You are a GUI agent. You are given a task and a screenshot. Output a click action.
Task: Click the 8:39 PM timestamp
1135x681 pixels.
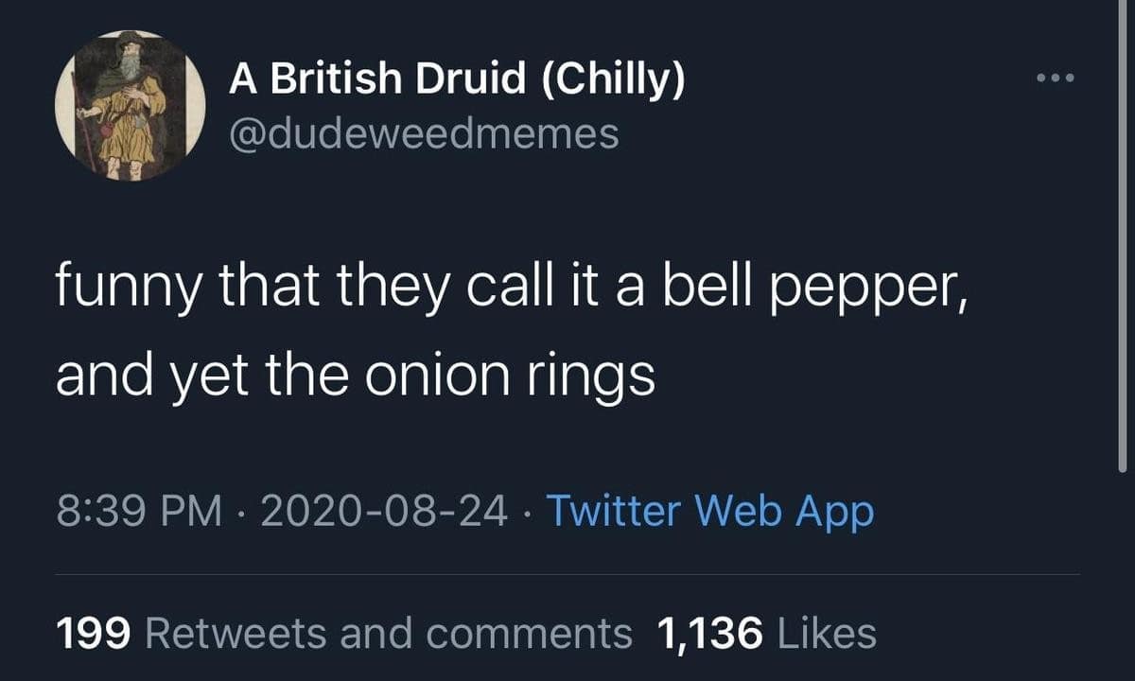tap(139, 512)
